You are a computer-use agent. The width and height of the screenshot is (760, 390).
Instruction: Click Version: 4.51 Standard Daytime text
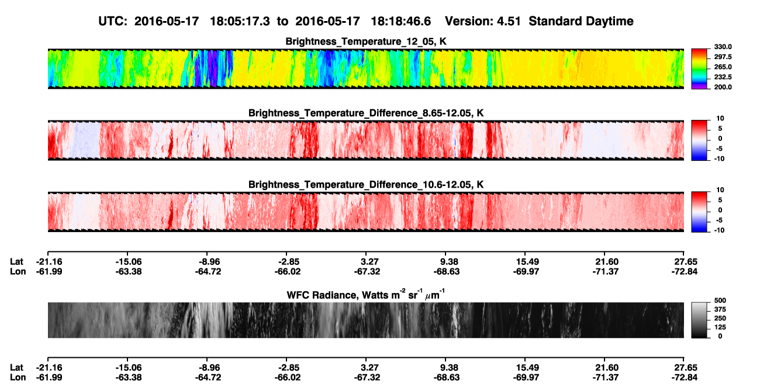[x=539, y=21]
